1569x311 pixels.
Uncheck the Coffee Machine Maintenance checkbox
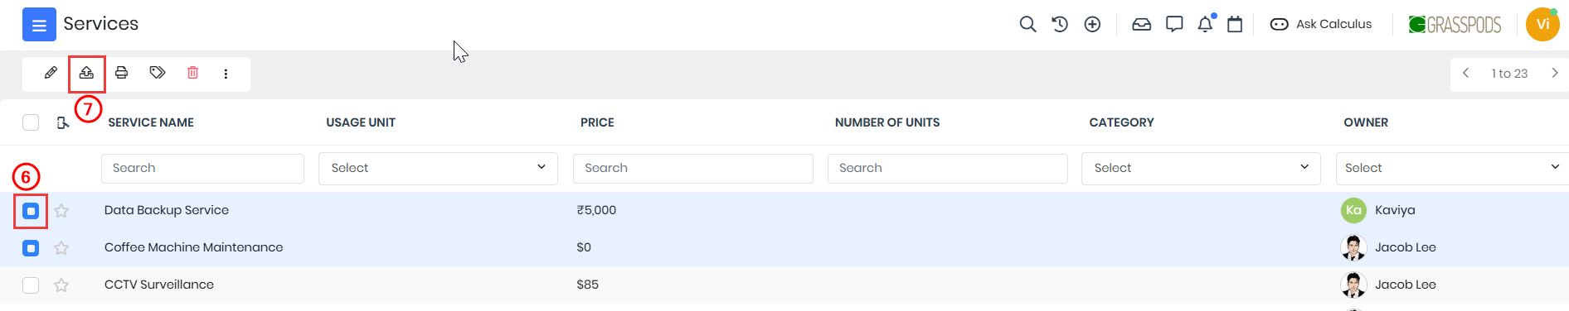(31, 248)
